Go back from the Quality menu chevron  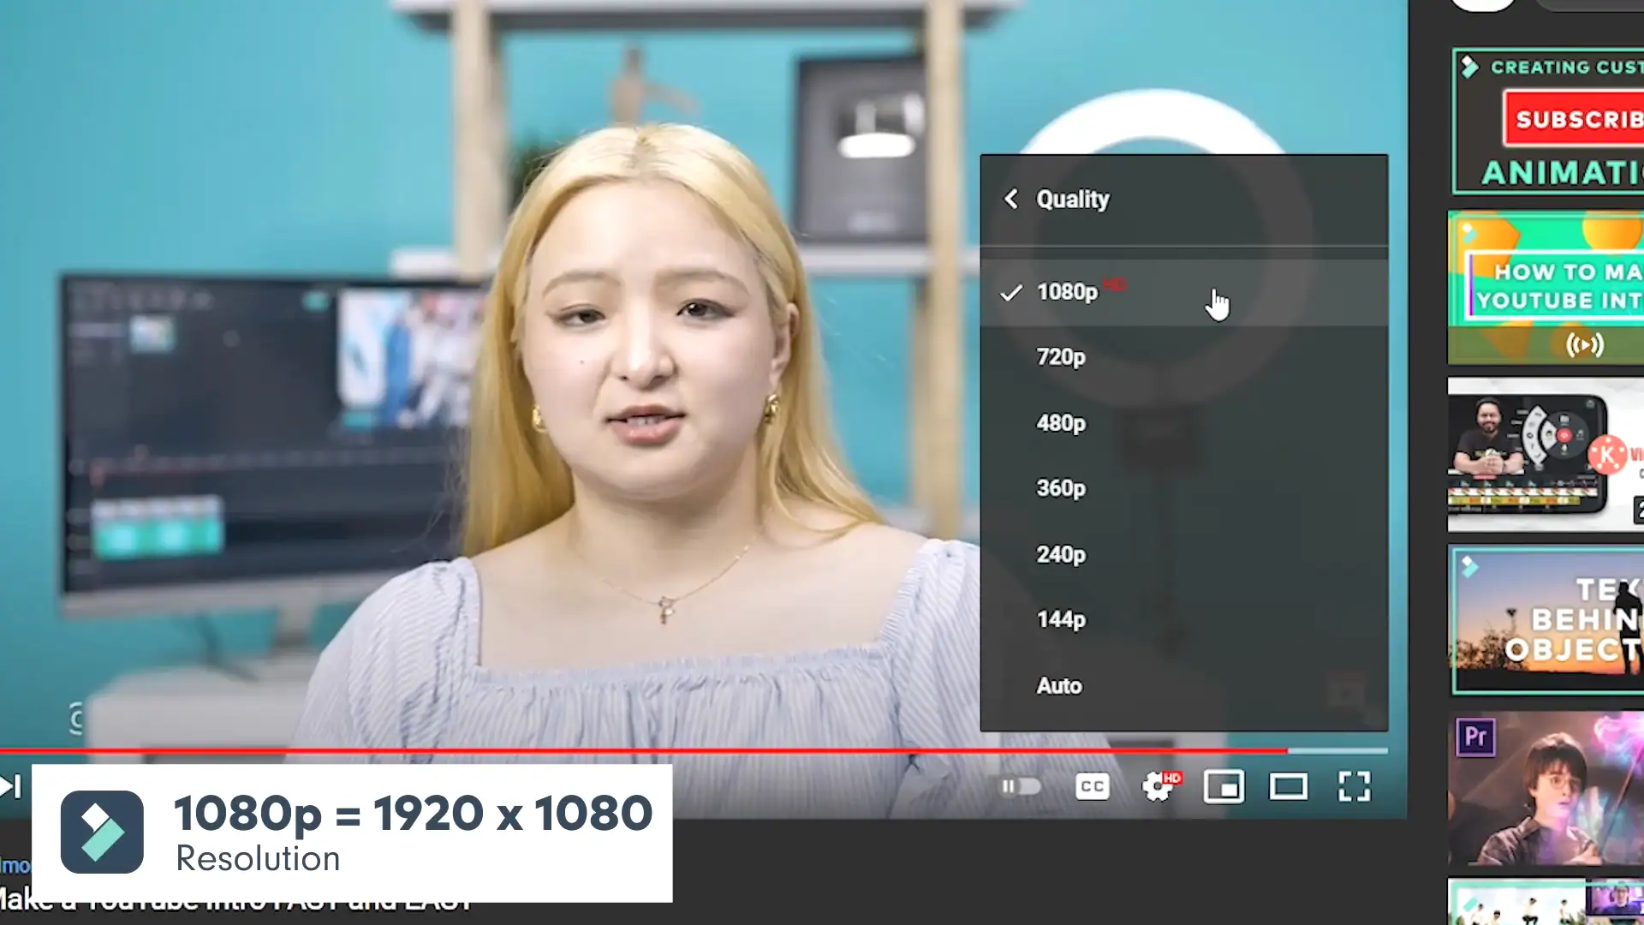(x=1011, y=199)
